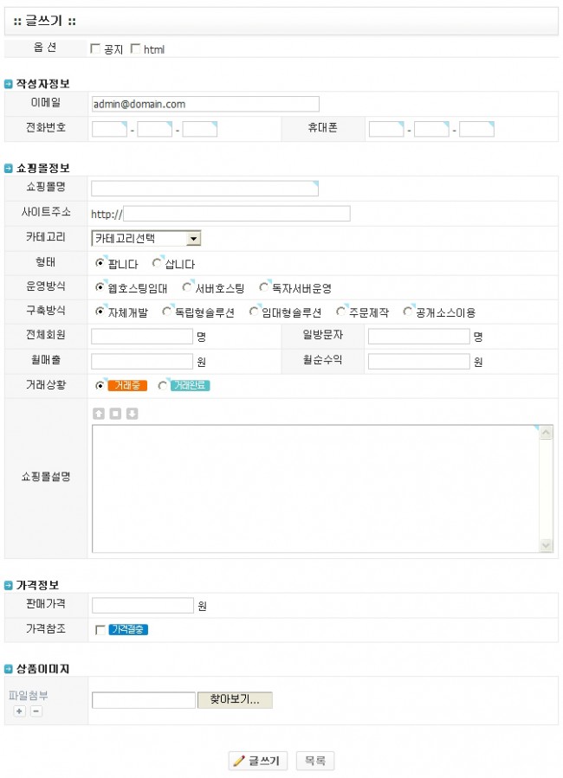The height and width of the screenshot is (778, 563).
Task: Select the 삽니다 radio option
Action: click(157, 263)
